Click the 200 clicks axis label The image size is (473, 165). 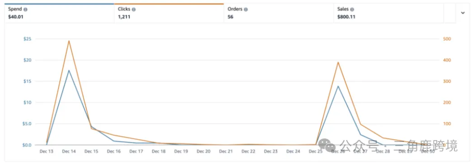point(447,102)
